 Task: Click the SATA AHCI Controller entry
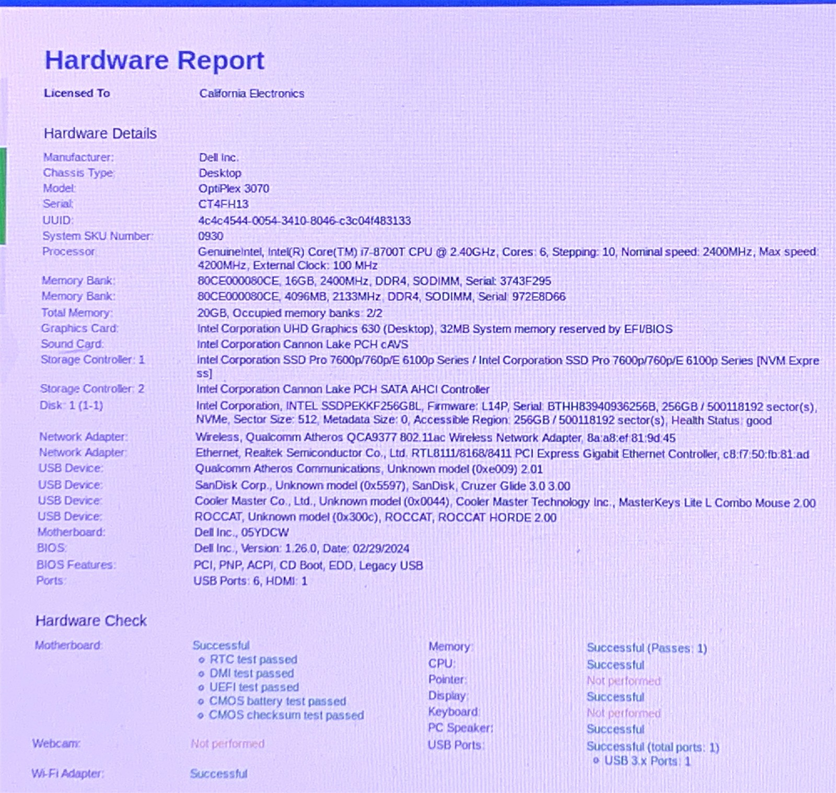pyautogui.click(x=343, y=389)
